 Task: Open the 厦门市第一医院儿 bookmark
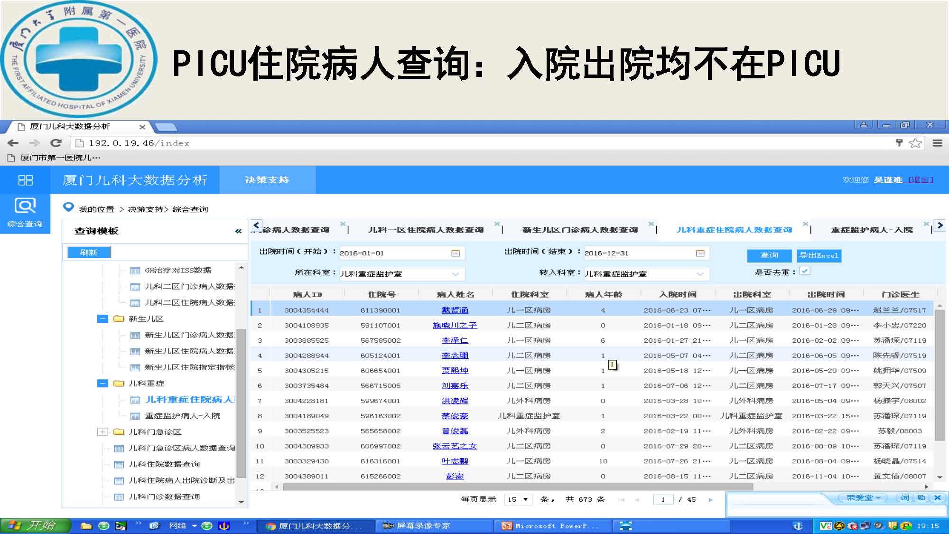tap(55, 158)
